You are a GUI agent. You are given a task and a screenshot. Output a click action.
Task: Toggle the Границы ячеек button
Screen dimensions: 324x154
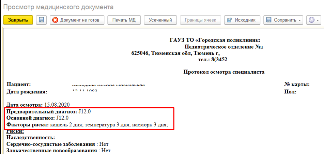pos(200,20)
